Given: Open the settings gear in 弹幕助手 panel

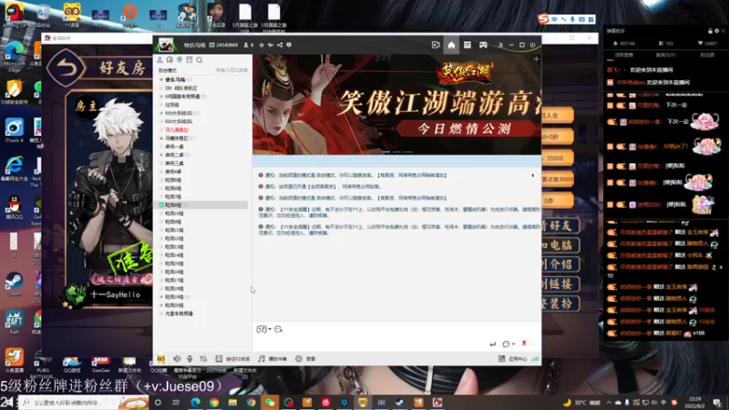Looking at the screenshot, I should 716,31.
